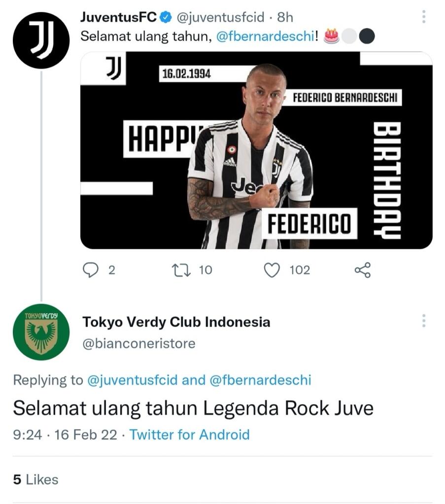445x504 pixels.
Task: View the 5 Likes list
Action: pos(35,479)
